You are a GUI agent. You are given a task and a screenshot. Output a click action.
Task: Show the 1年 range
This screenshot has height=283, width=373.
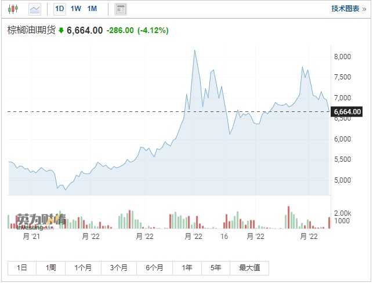187,267
